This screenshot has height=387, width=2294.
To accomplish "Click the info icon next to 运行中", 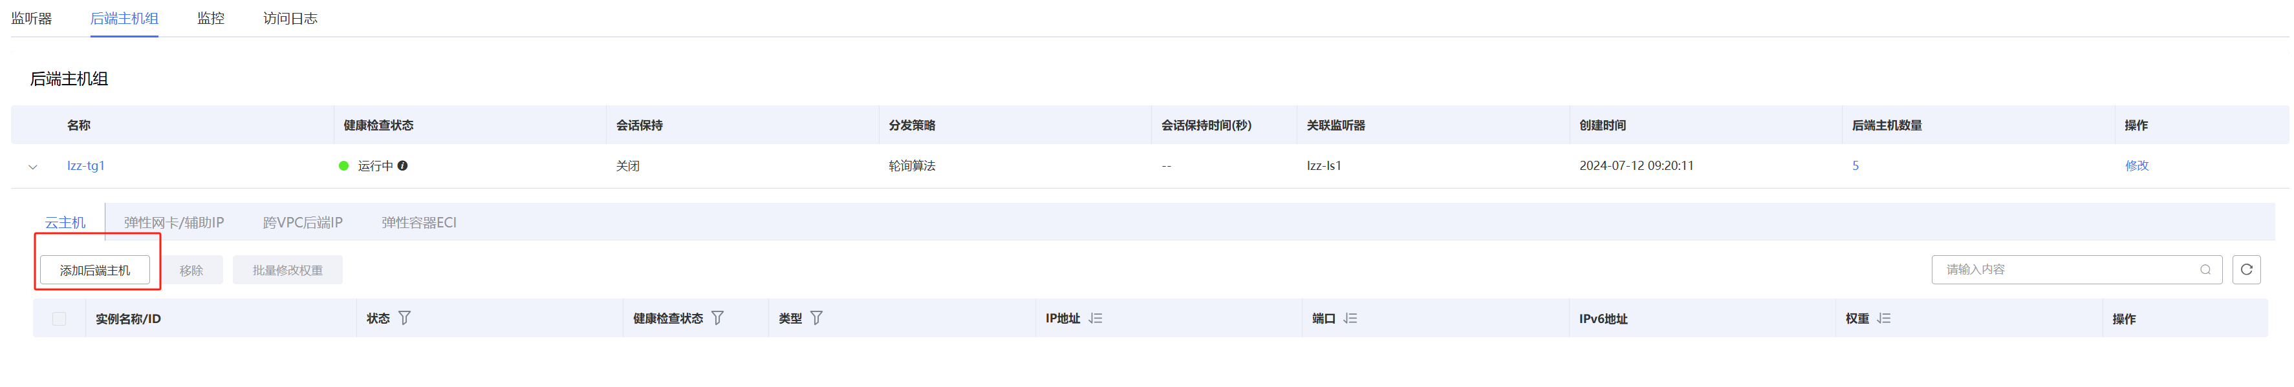I will click(x=402, y=165).
